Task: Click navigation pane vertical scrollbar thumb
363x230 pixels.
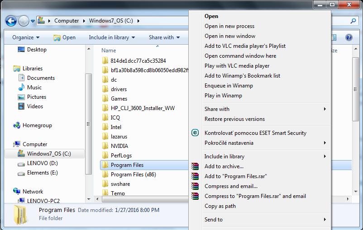Action: tap(88, 124)
